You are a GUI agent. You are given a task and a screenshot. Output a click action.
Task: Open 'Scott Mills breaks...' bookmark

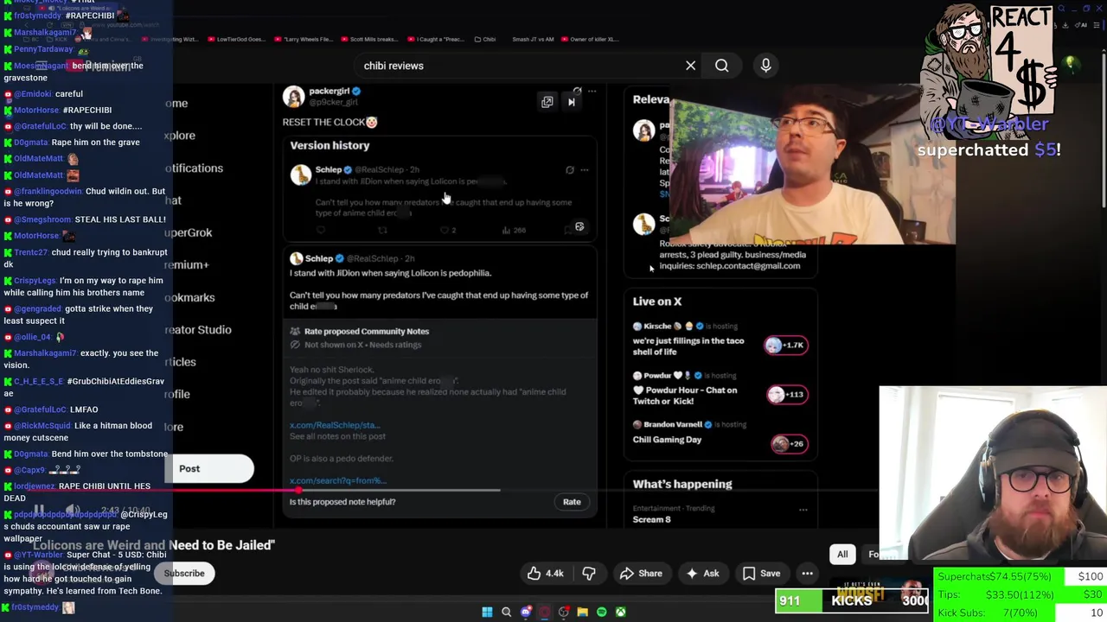coord(369,39)
